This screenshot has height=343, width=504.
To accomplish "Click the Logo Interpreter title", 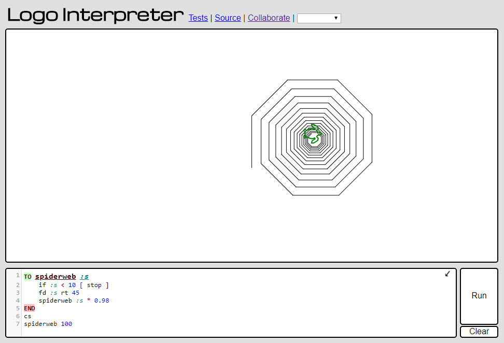I will click(95, 15).
